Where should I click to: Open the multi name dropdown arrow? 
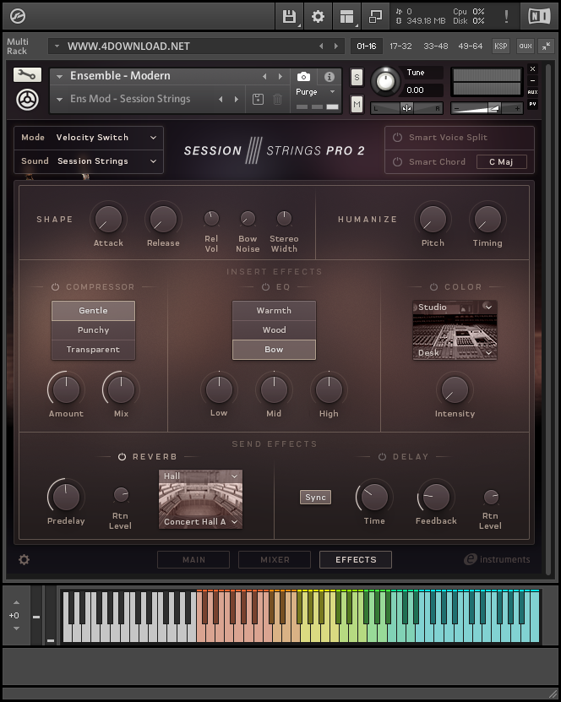(57, 46)
